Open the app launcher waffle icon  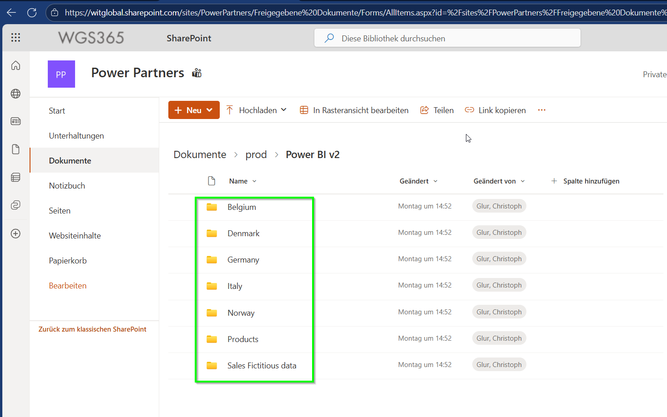coord(15,38)
